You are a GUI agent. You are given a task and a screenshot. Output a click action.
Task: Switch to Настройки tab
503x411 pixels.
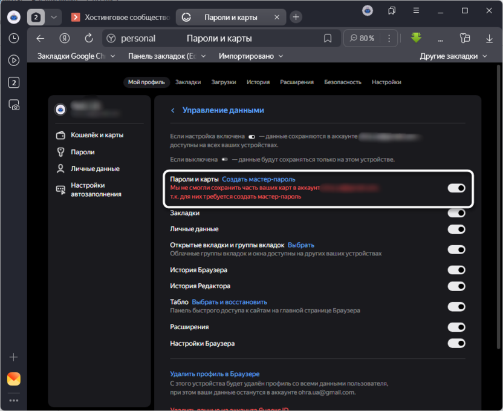click(386, 82)
